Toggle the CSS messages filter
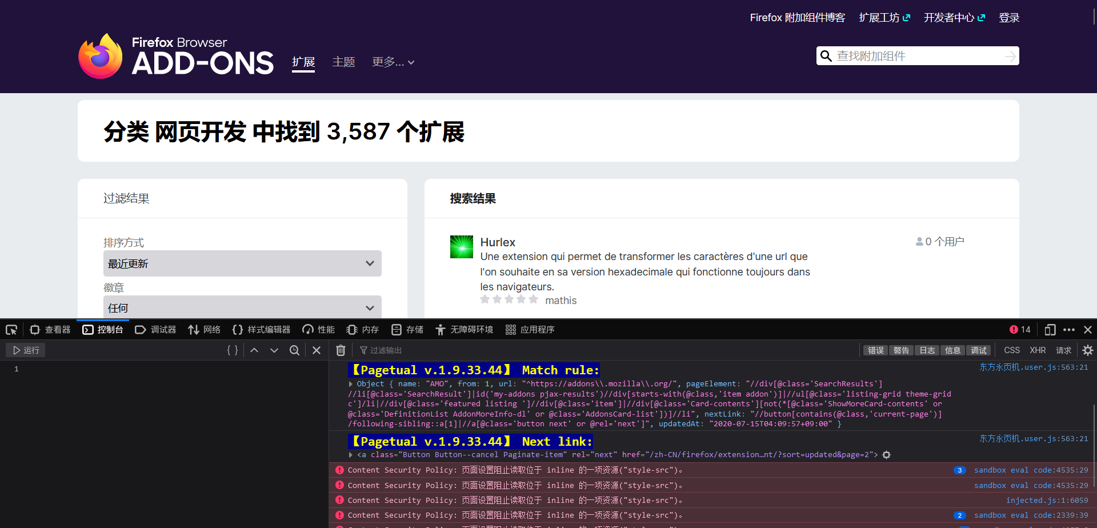Image resolution: width=1097 pixels, height=528 pixels. pyautogui.click(x=1012, y=350)
